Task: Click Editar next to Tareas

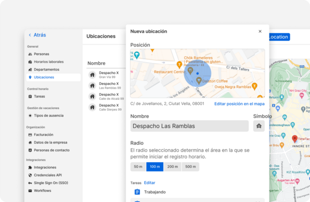Action: click(x=150, y=183)
